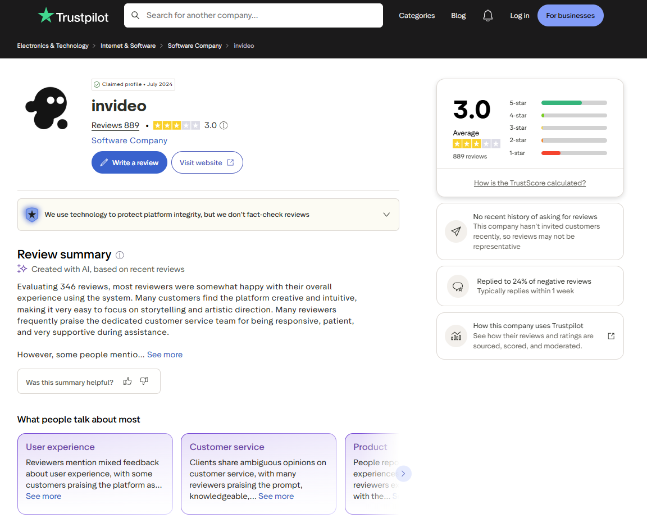Image resolution: width=647 pixels, height=527 pixels.
Task: Click the 889 reviews text in score card
Action: 470,156
